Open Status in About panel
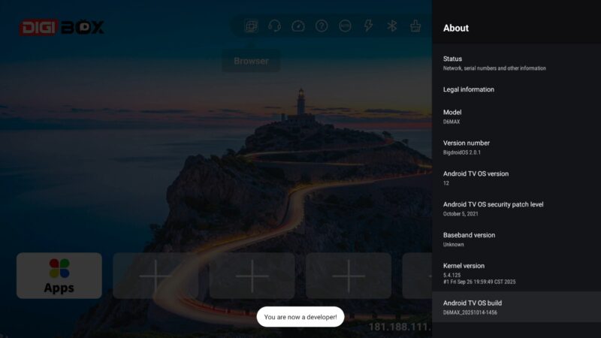The height and width of the screenshot is (338, 601). [516, 63]
